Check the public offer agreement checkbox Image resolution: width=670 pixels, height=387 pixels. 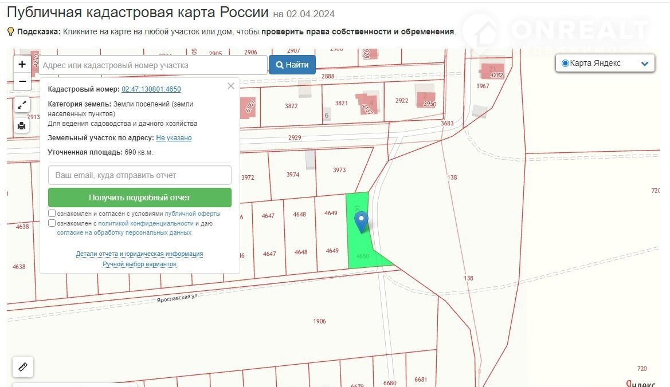(52, 214)
